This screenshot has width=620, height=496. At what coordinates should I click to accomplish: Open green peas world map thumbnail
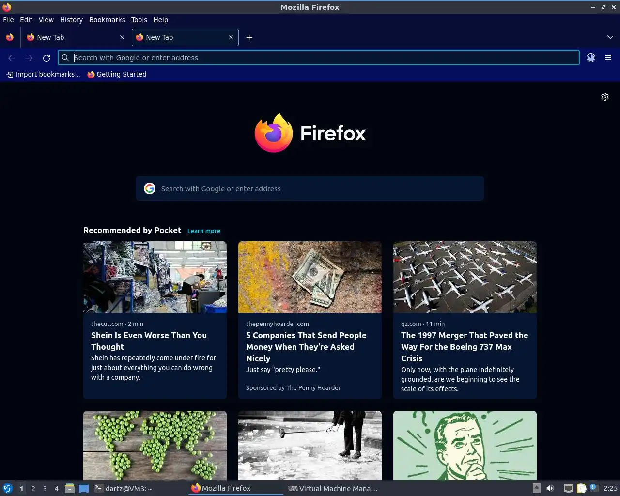(155, 446)
